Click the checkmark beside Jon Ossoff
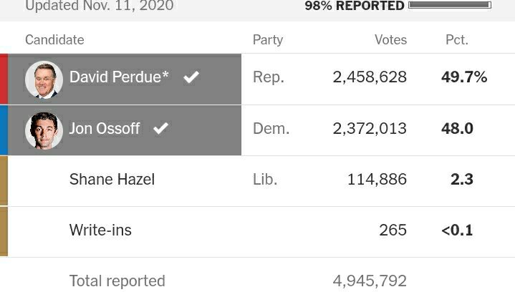The height and width of the screenshot is (292, 515). click(161, 129)
